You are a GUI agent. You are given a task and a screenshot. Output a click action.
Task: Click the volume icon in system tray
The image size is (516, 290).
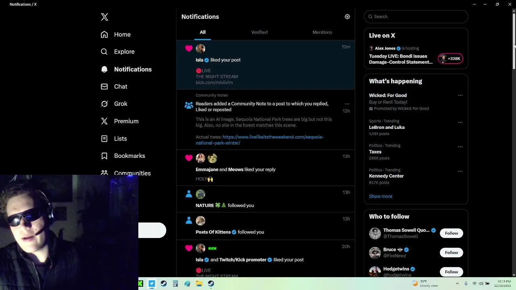click(481, 284)
